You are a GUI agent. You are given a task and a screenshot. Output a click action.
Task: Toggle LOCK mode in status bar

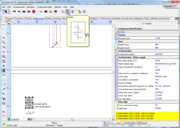coord(114,126)
